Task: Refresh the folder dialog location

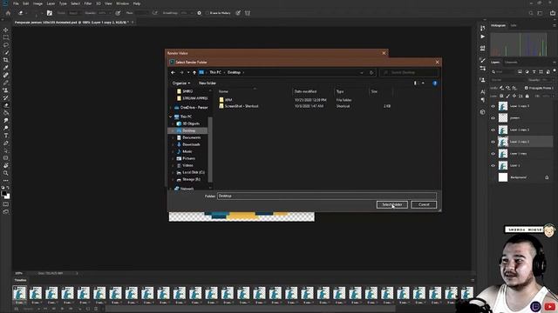Action: coord(371,72)
